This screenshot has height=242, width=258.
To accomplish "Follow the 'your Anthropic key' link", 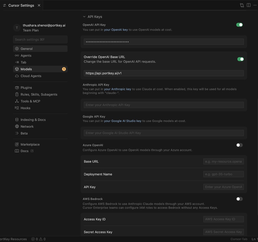I will pos(117,89).
